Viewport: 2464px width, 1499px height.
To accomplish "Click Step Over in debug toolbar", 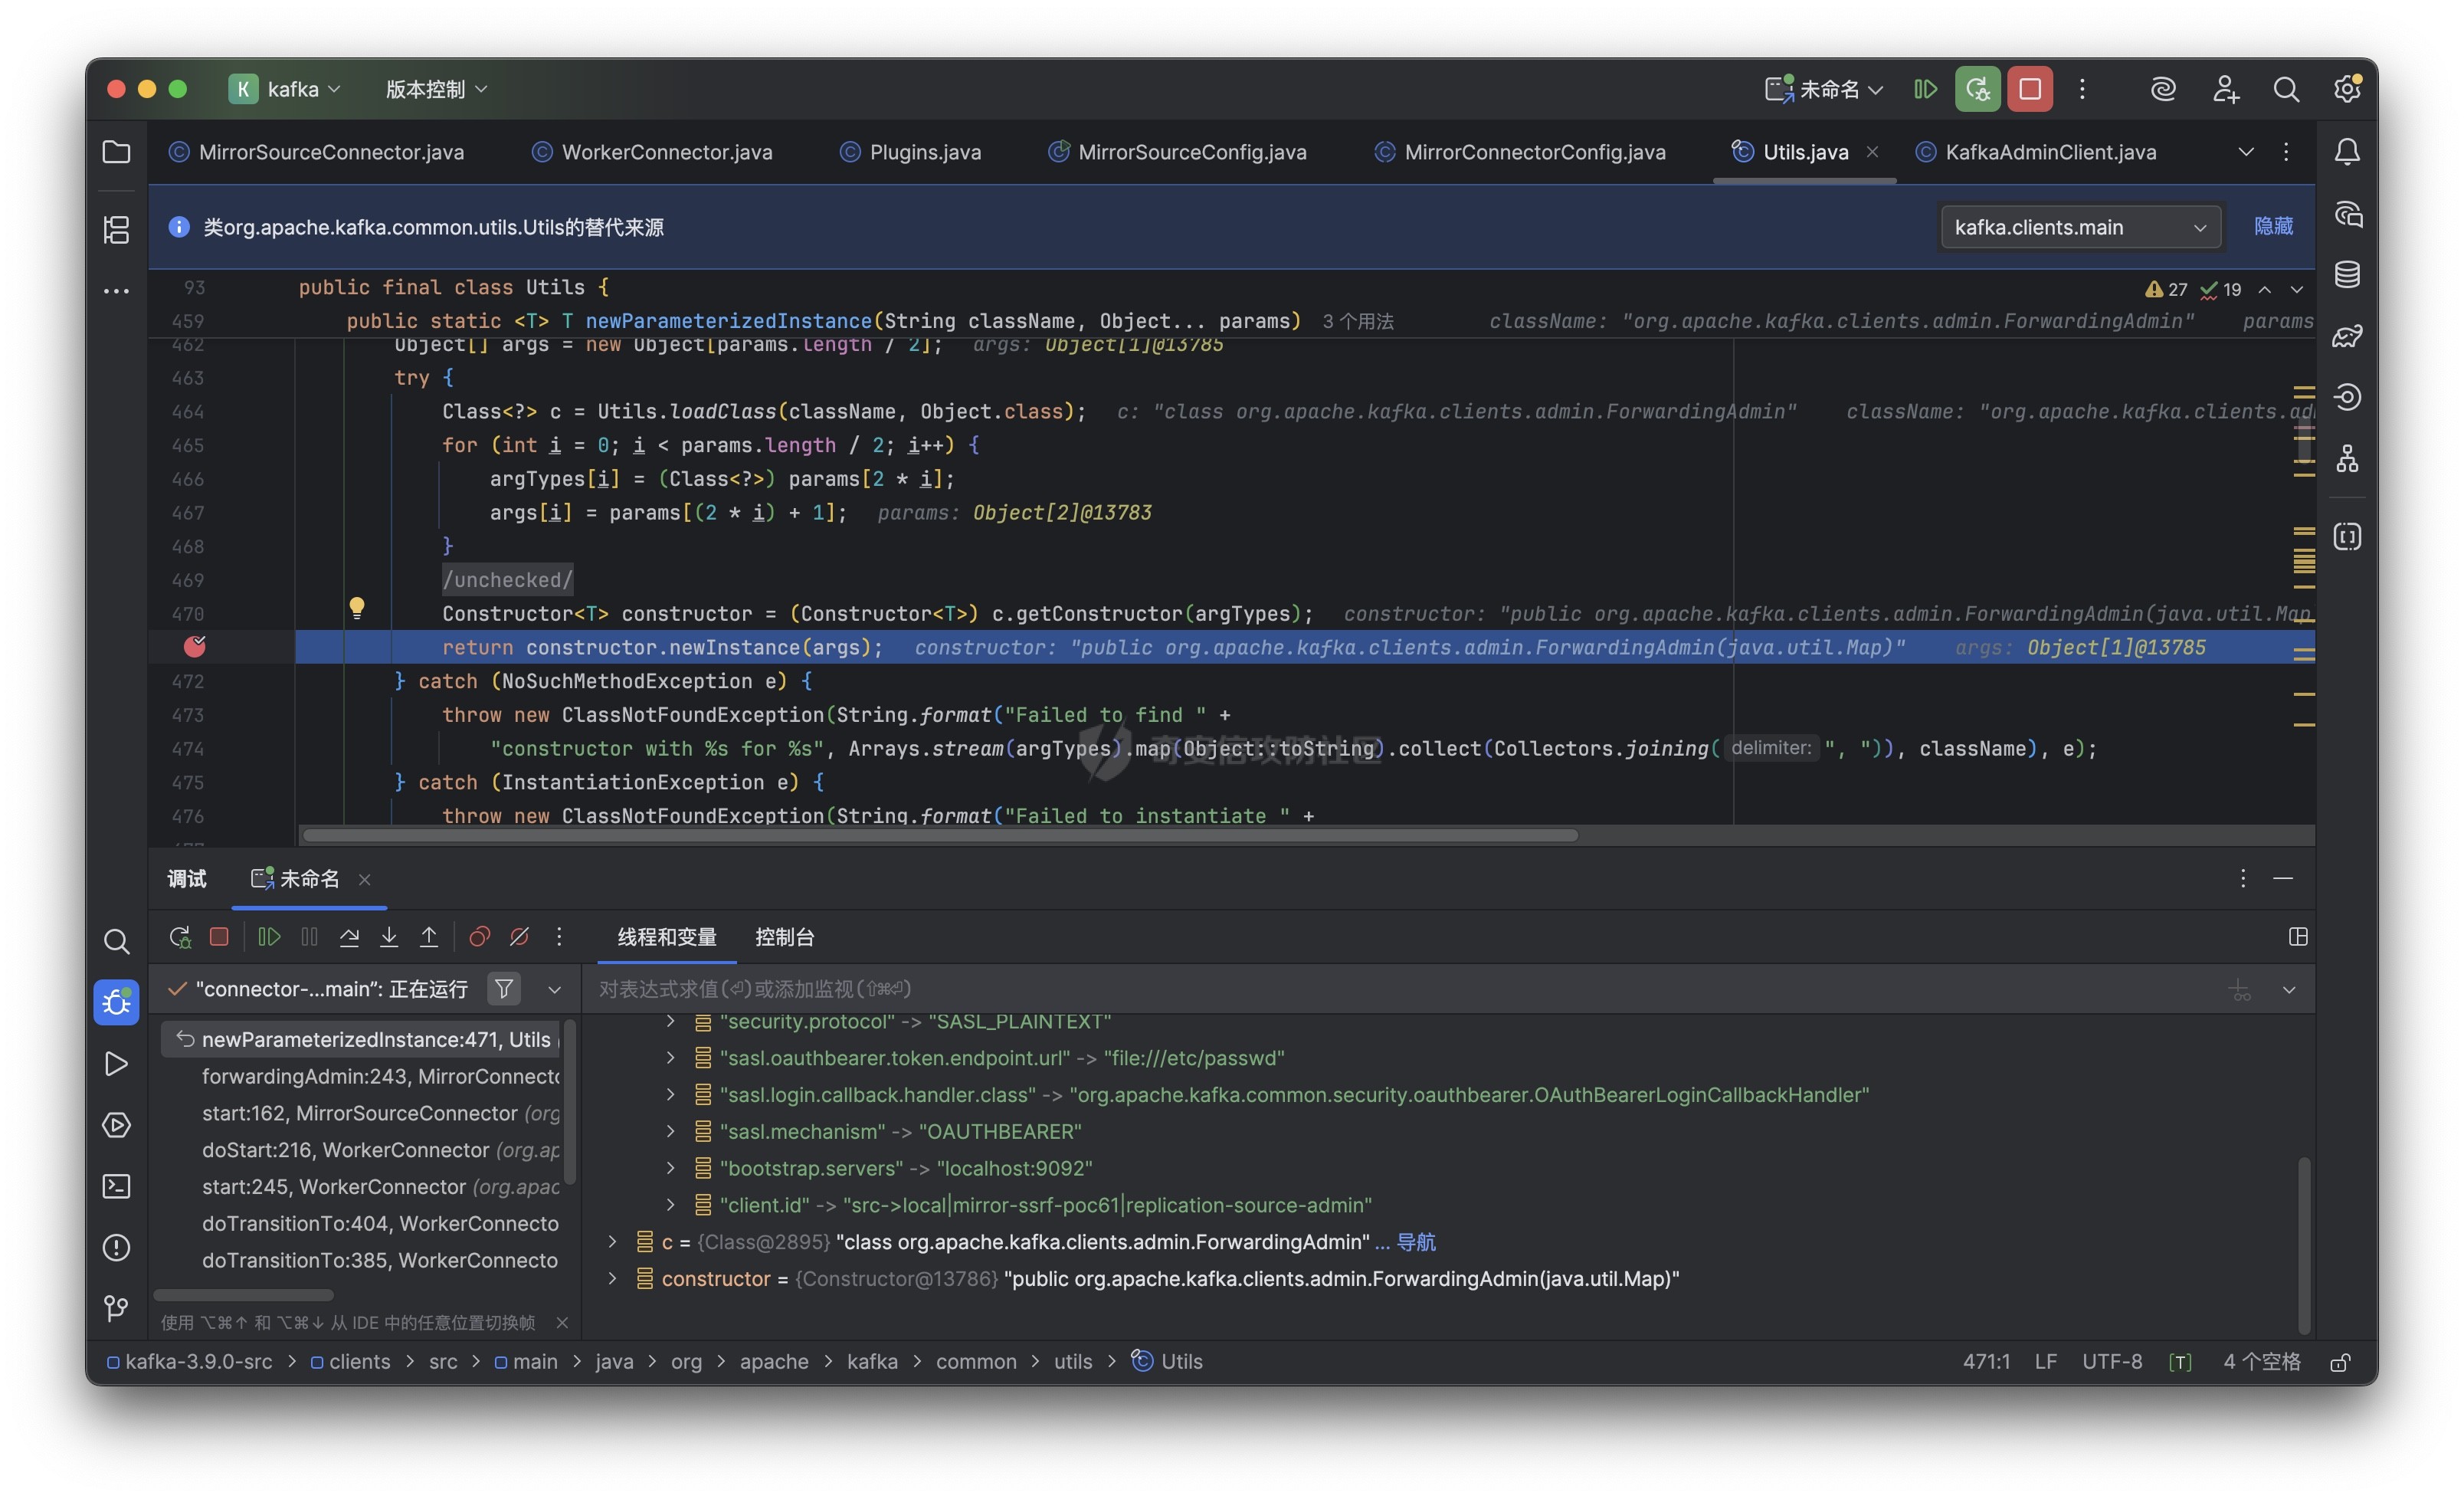I will 349,937.
